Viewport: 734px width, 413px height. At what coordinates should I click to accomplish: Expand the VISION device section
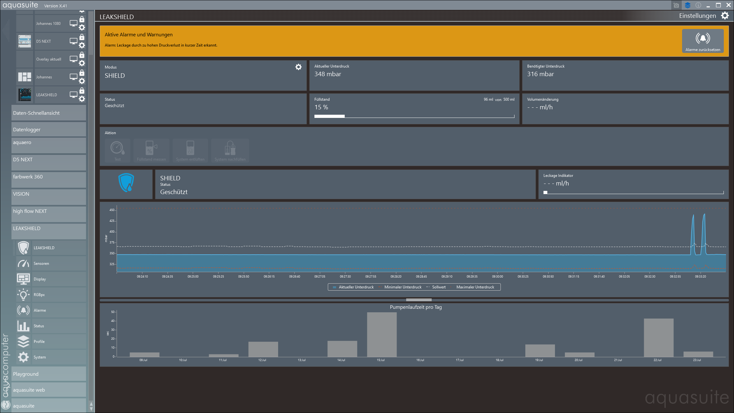click(x=49, y=197)
